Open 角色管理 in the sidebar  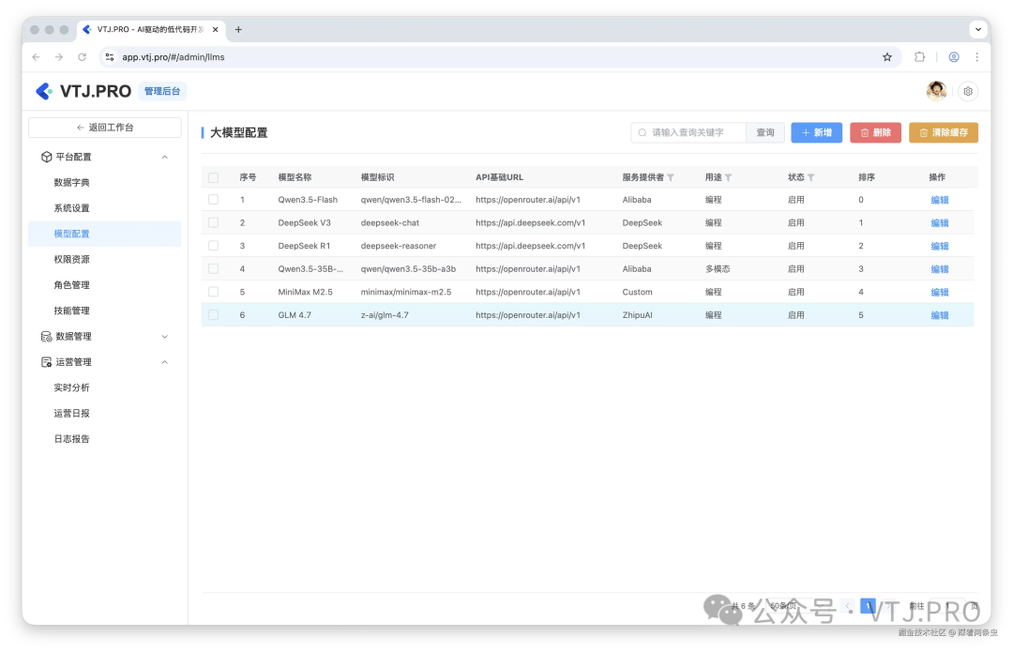[x=71, y=285]
